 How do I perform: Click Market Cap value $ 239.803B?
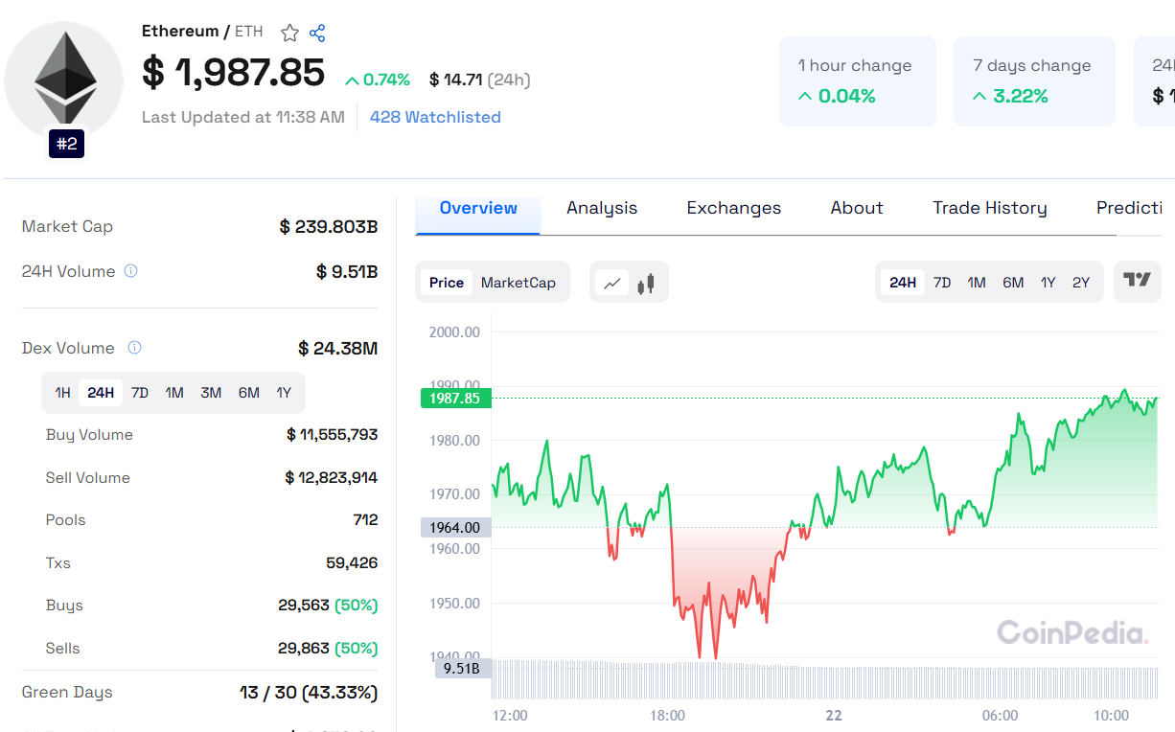tap(329, 227)
